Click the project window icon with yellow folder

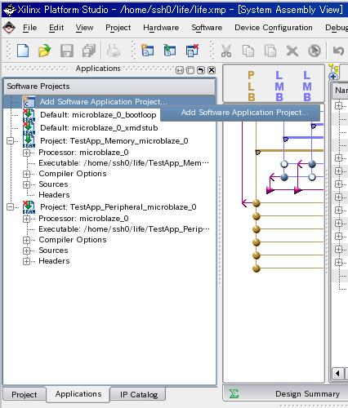(x=148, y=51)
